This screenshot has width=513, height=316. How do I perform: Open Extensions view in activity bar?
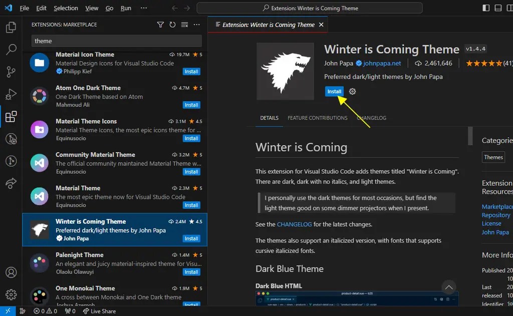11,117
